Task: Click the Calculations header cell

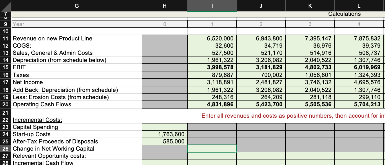Action: pos(344,14)
